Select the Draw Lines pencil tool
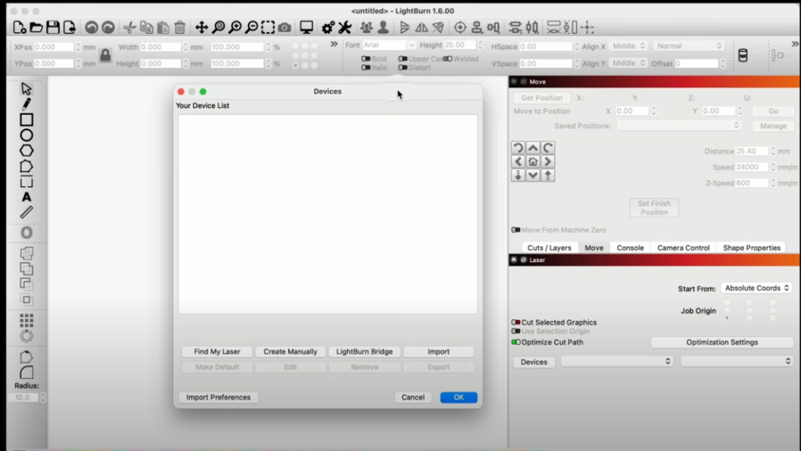Screen dimensions: 801x451 tap(27, 104)
